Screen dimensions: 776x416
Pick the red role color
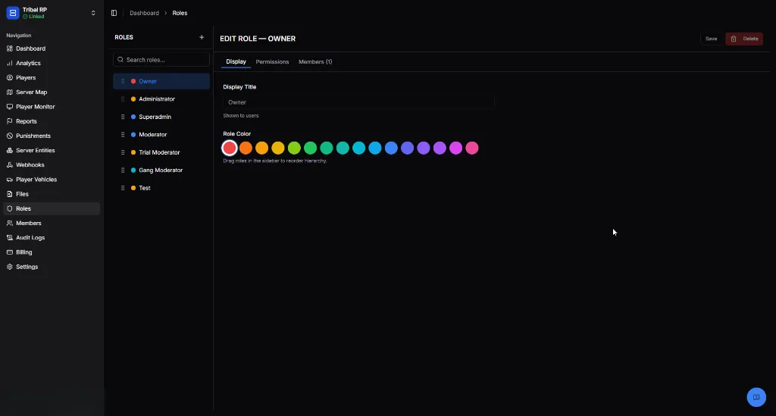point(229,148)
